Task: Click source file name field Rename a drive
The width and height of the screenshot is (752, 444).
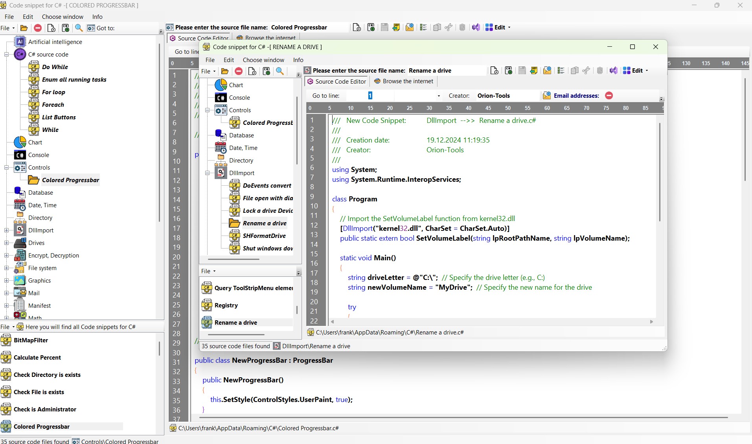Action: [446, 71]
